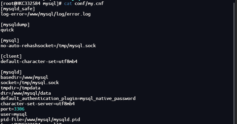Click the log-error path line

(46, 14)
